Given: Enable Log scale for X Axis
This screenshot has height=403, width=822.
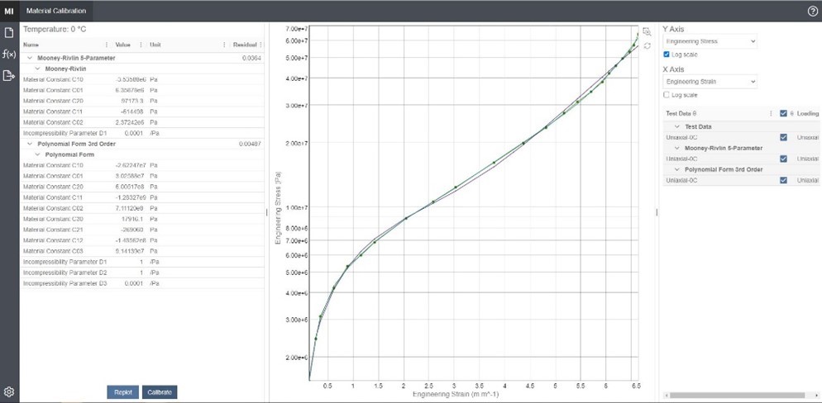Looking at the screenshot, I should pos(668,95).
